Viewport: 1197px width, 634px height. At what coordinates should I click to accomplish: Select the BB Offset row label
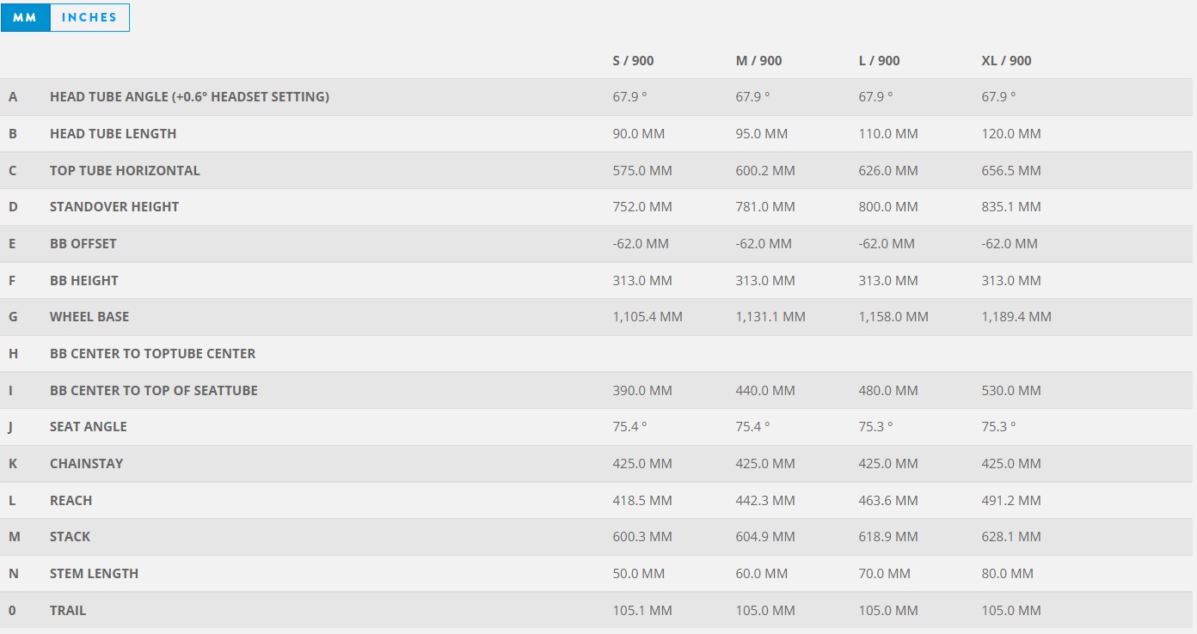83,244
